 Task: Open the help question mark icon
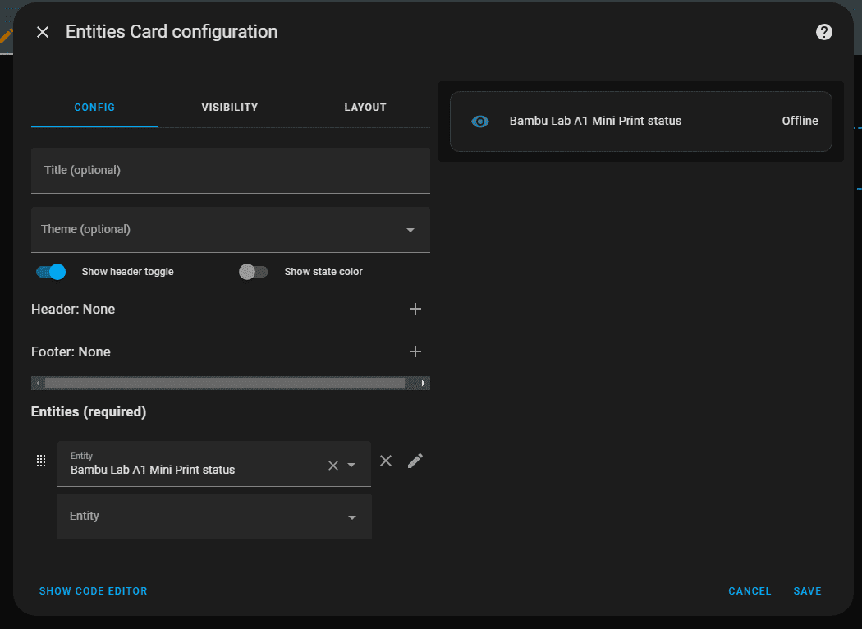click(823, 32)
